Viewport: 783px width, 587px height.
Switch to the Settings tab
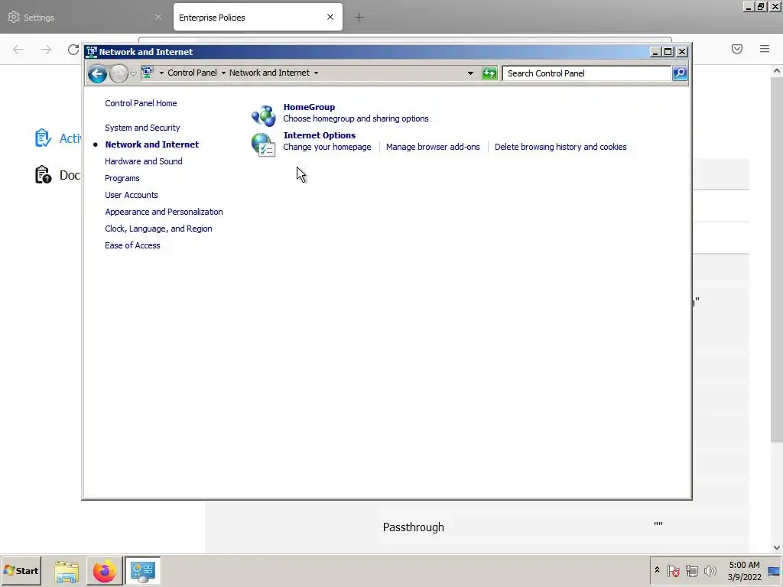coord(85,17)
